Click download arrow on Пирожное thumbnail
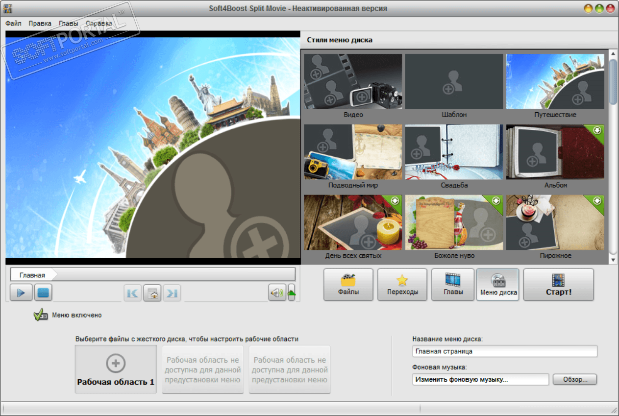The width and height of the screenshot is (619, 416). [597, 201]
